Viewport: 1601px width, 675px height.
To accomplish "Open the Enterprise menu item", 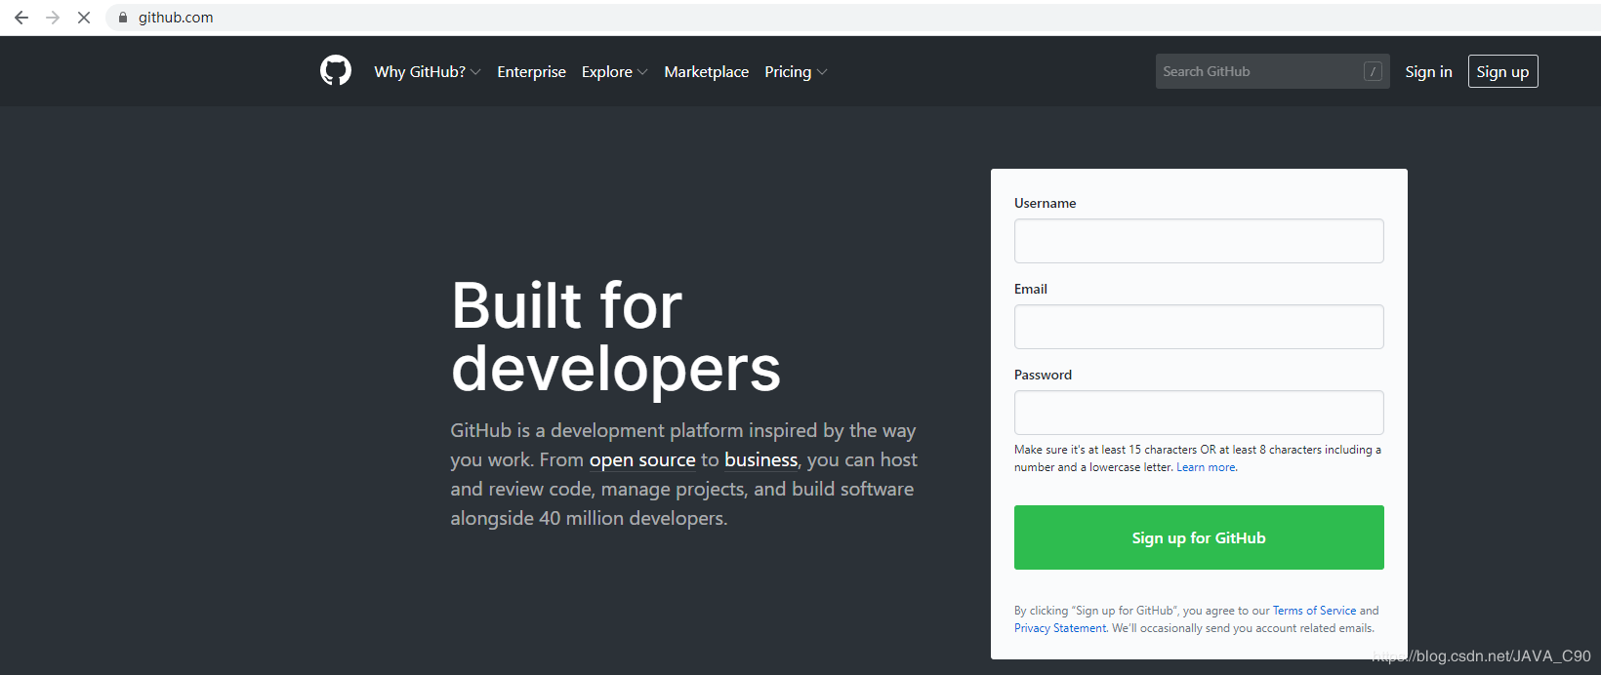I will tap(531, 72).
